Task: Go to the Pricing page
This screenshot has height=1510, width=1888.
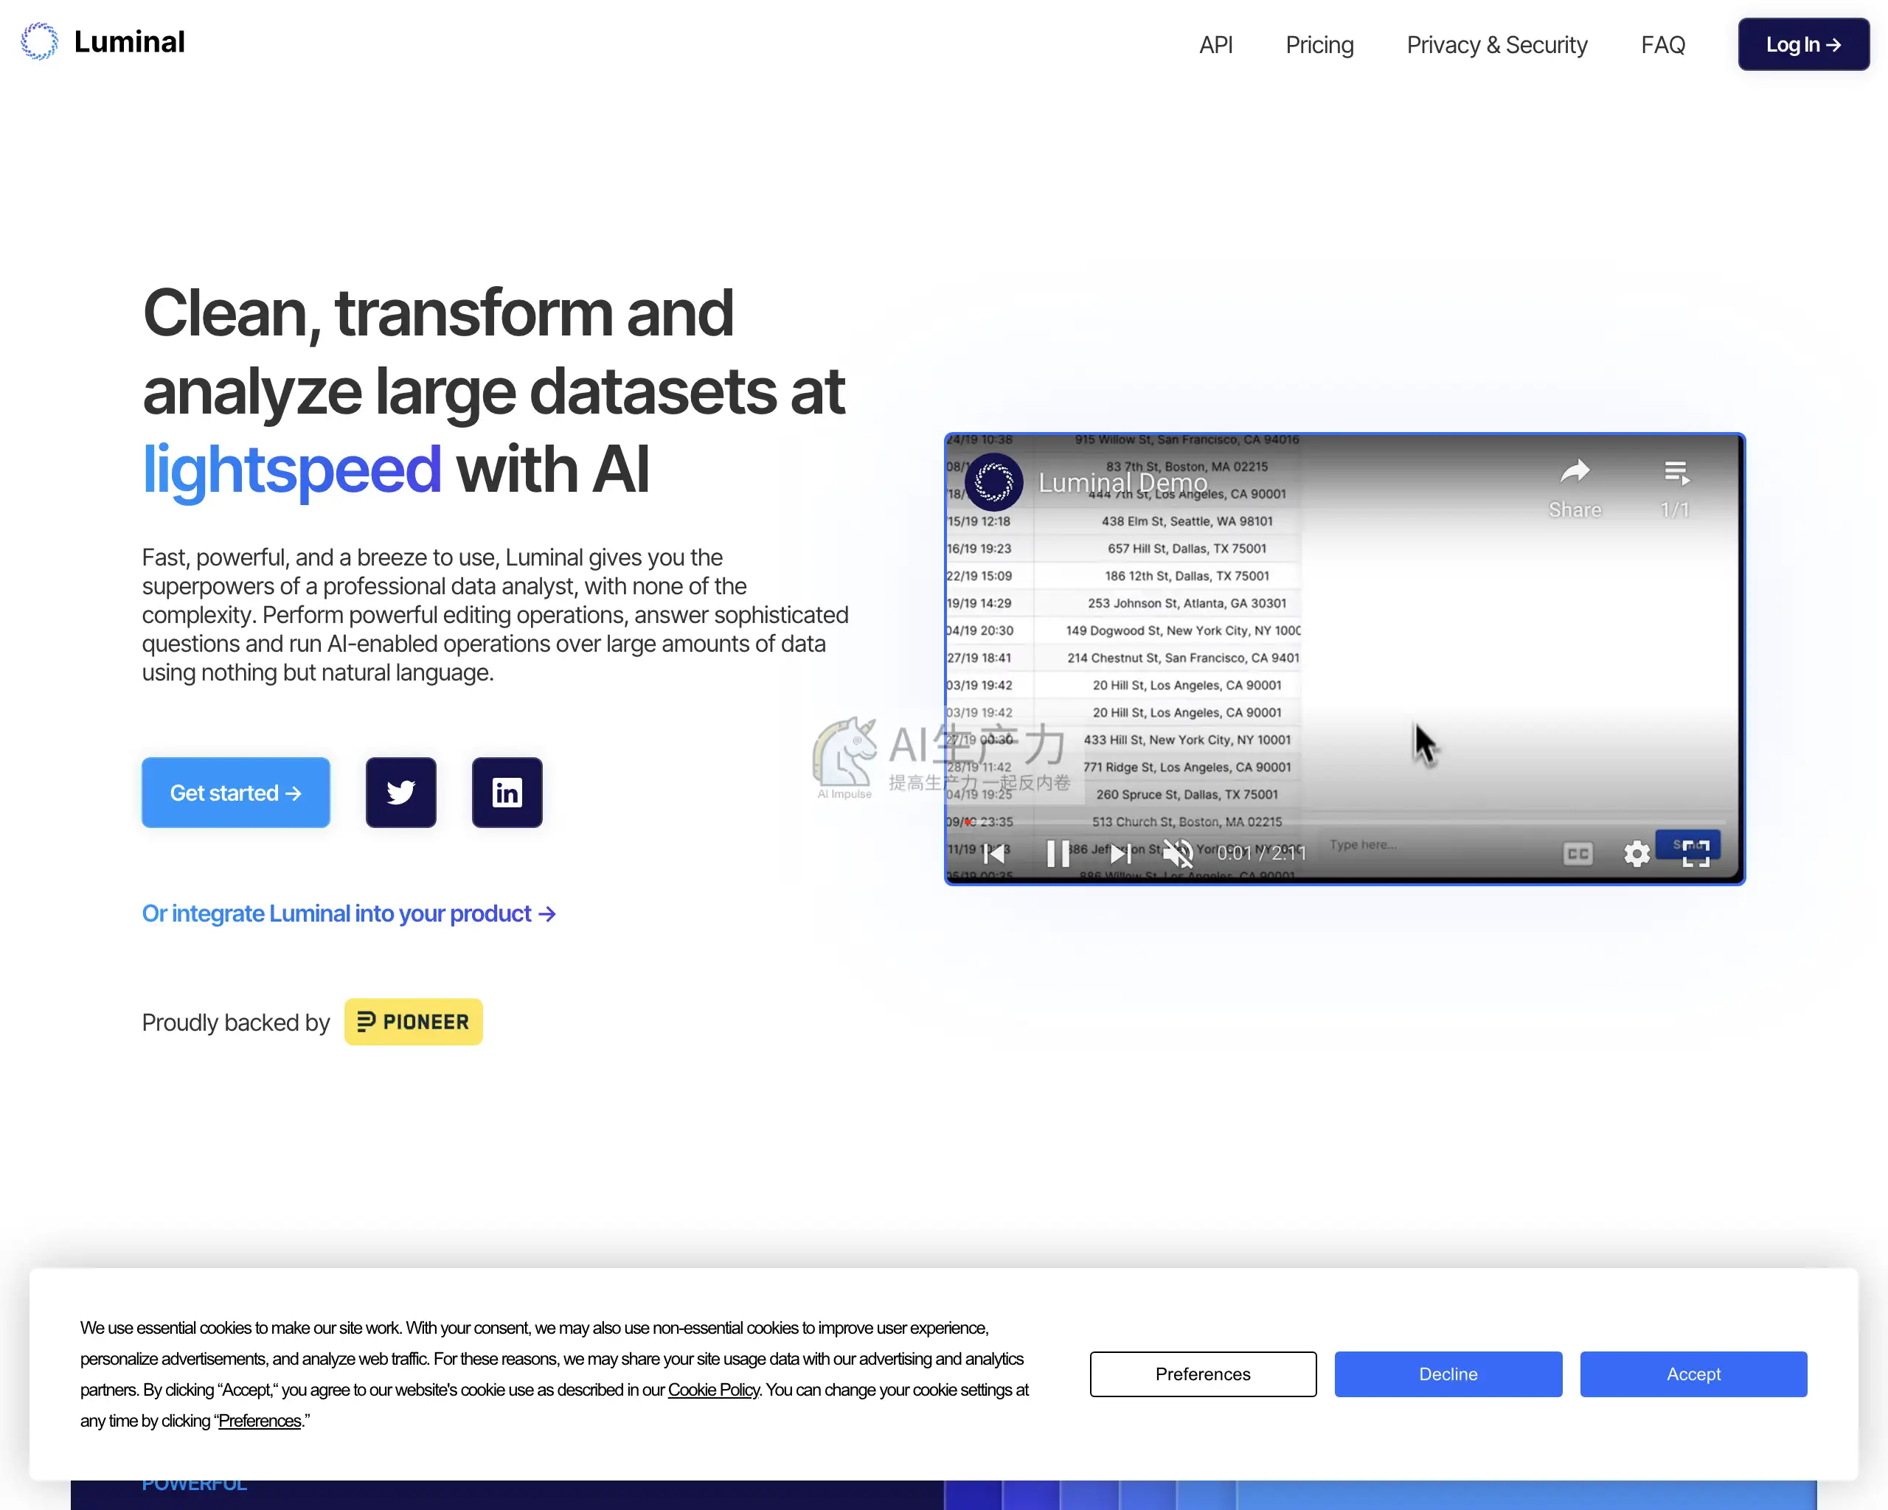Action: 1319,45
